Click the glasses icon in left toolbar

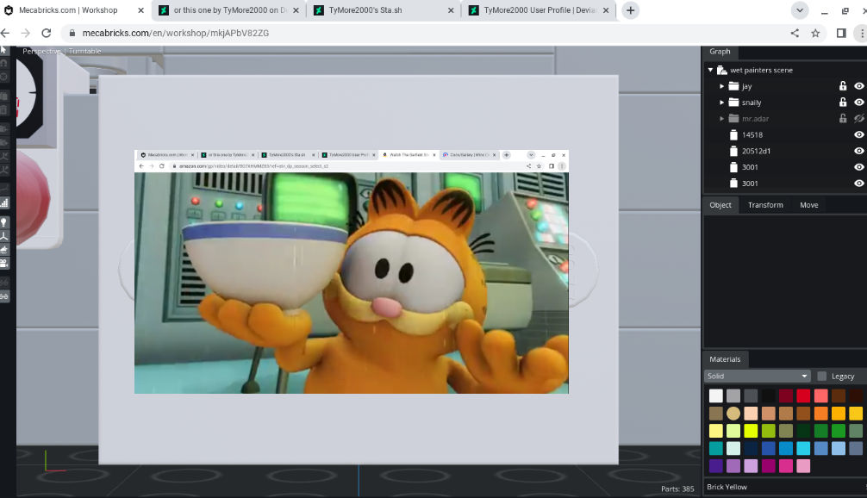pyautogui.click(x=3, y=296)
